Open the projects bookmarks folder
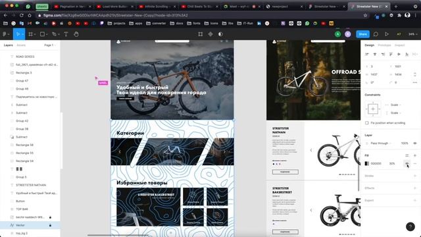This screenshot has height=237, width=421. (x=116, y=24)
